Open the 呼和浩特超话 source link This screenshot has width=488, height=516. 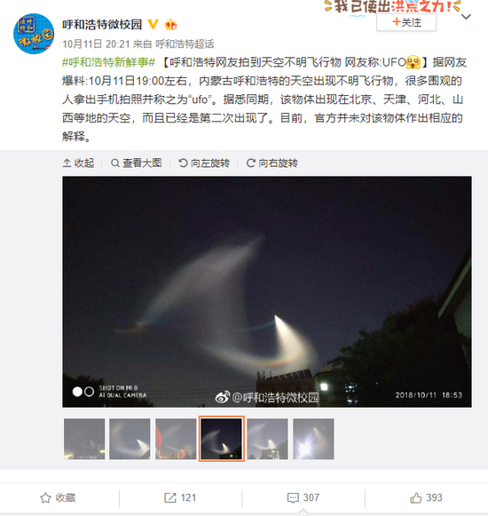pos(185,44)
